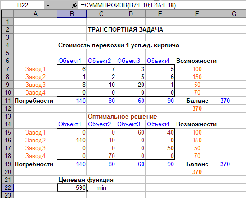
Task: Click solution cell C18 with value 70
Action: (x=101, y=156)
